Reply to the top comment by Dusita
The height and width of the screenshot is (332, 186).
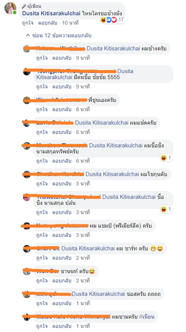pyautogui.click(x=48, y=23)
